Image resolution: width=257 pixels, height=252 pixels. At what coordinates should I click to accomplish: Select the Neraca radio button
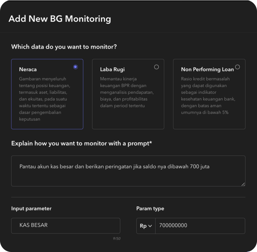(x=75, y=67)
